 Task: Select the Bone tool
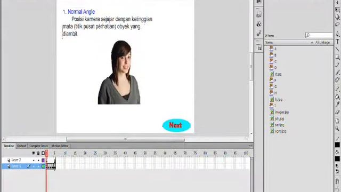click(x=337, y=89)
